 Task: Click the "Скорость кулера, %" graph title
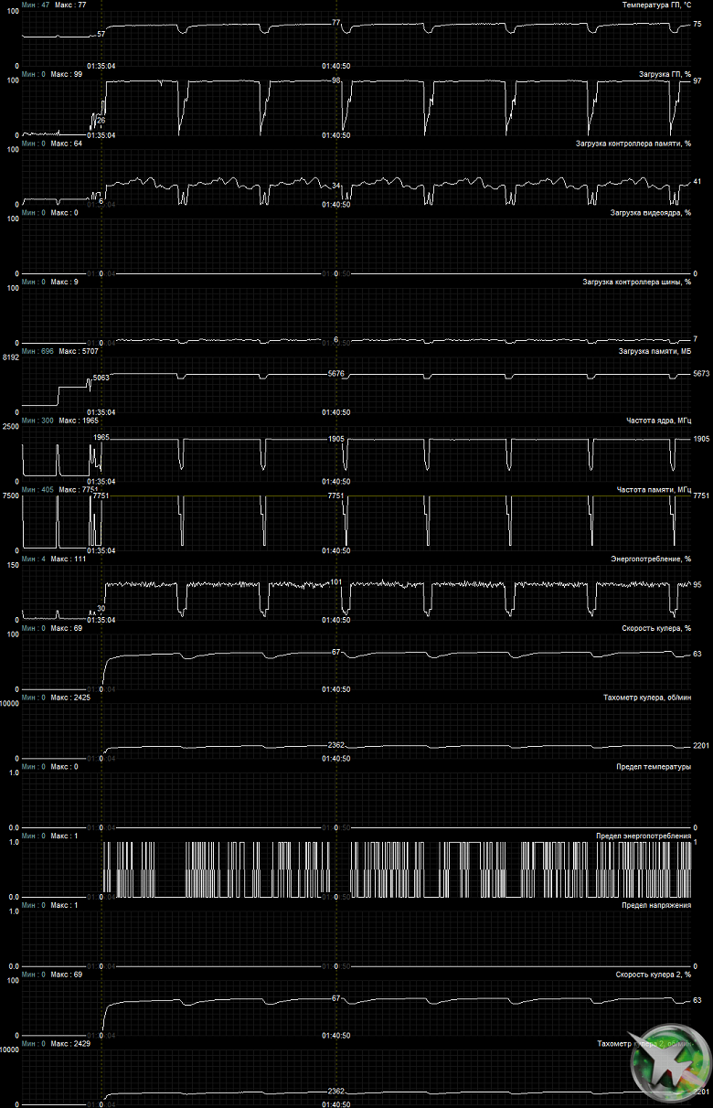click(x=655, y=628)
